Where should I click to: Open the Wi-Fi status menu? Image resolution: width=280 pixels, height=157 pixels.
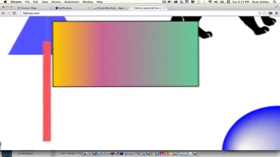[210, 2]
